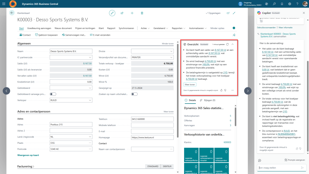Open Prijzen en kortingen menu

85,28
